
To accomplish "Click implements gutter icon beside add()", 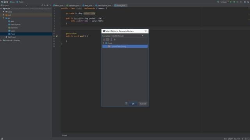I will (x=57, y=36).
